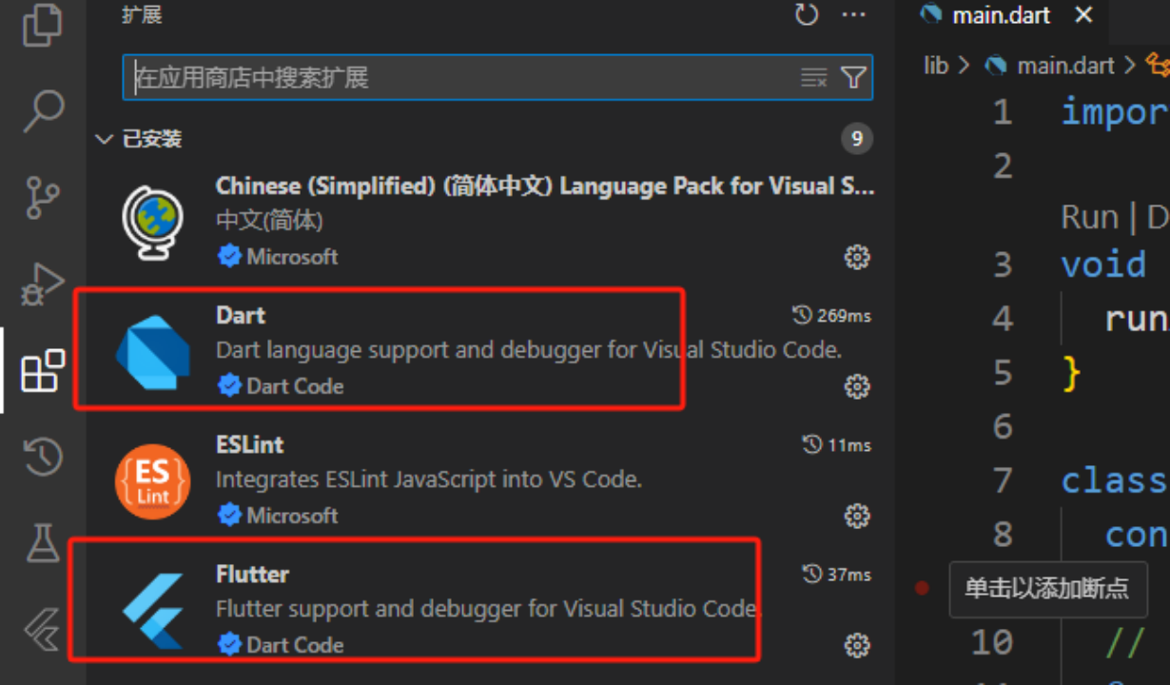Image resolution: width=1170 pixels, height=685 pixels.
Task: Open the Timeline history icon in activity bar
Action: click(x=43, y=456)
